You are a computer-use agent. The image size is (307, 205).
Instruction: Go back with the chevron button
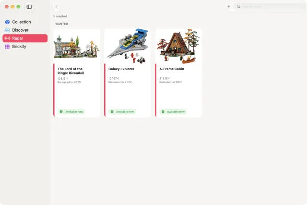click(x=57, y=7)
